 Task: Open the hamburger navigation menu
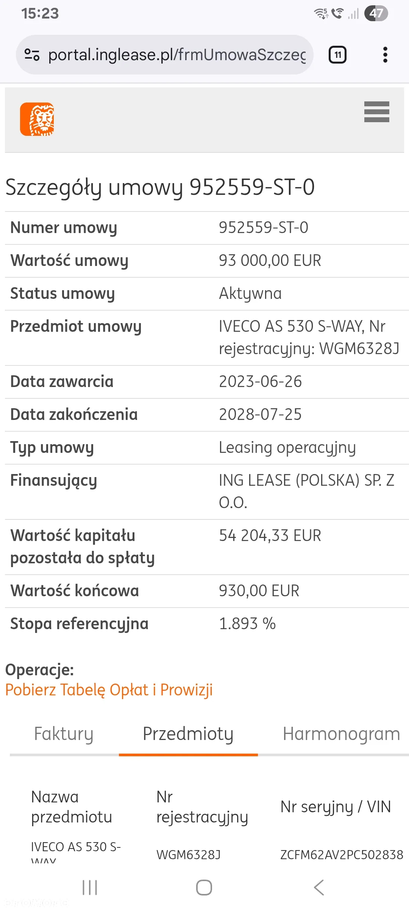(x=376, y=112)
